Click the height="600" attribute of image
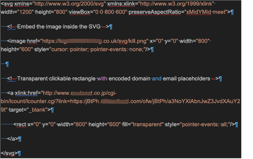 pyautogui.click(x=17, y=49)
